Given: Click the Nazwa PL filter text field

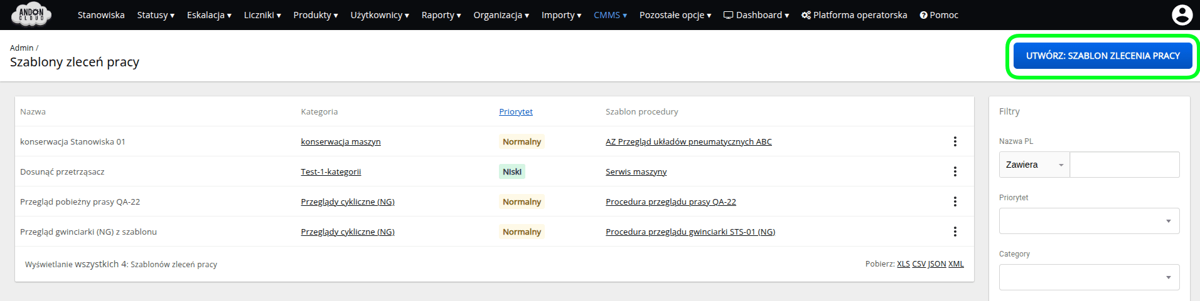Looking at the screenshot, I should click(1124, 165).
